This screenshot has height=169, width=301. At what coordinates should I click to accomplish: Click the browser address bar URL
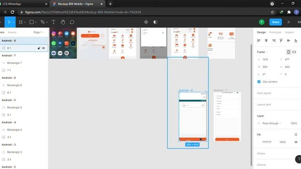point(83,12)
